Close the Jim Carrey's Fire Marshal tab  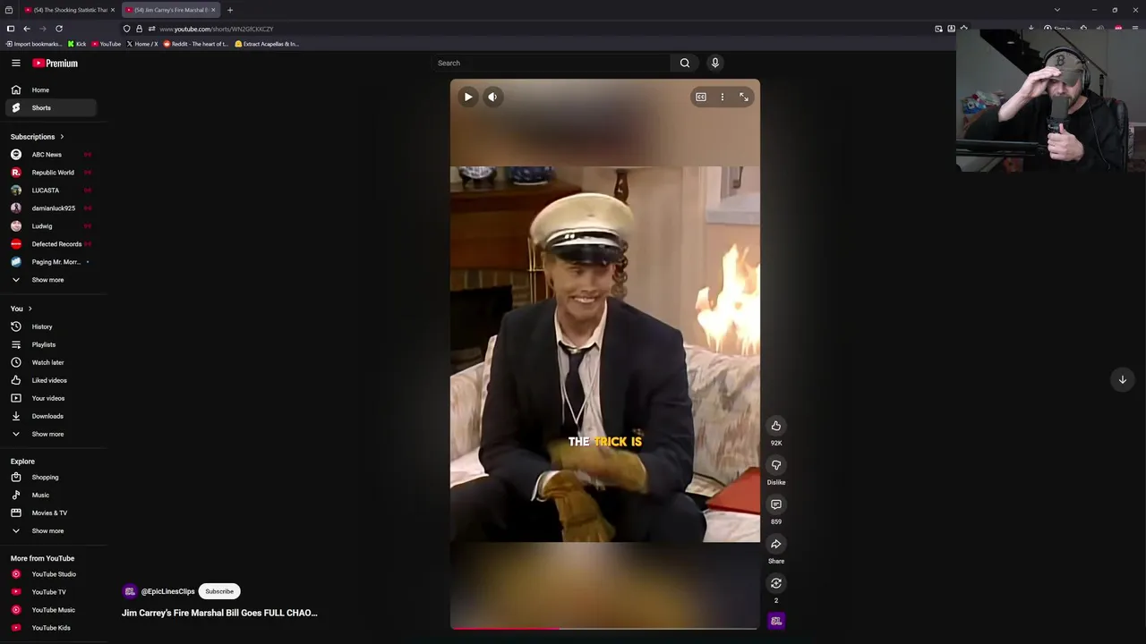tap(213, 10)
